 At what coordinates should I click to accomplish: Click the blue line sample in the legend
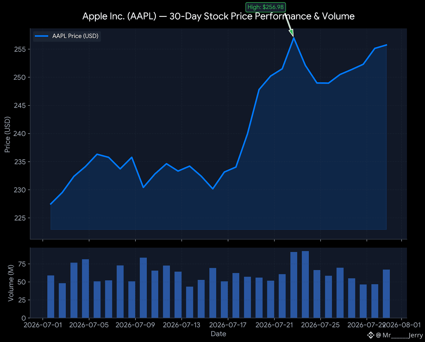coord(42,36)
